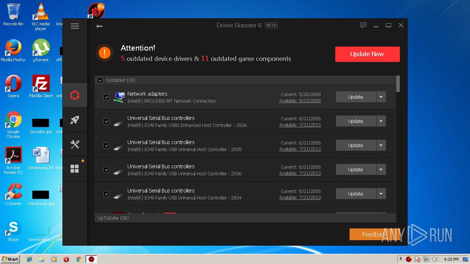
Task: Update the Network adapters driver
Action: (x=356, y=97)
